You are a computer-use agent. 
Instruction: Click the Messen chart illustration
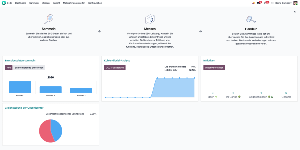pyautogui.click(x=150, y=19)
